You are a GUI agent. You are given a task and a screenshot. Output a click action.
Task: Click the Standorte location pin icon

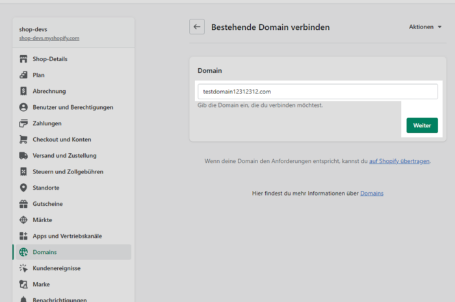pyautogui.click(x=23, y=188)
